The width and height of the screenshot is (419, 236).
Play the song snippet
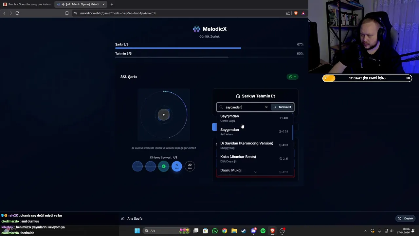[x=164, y=115]
